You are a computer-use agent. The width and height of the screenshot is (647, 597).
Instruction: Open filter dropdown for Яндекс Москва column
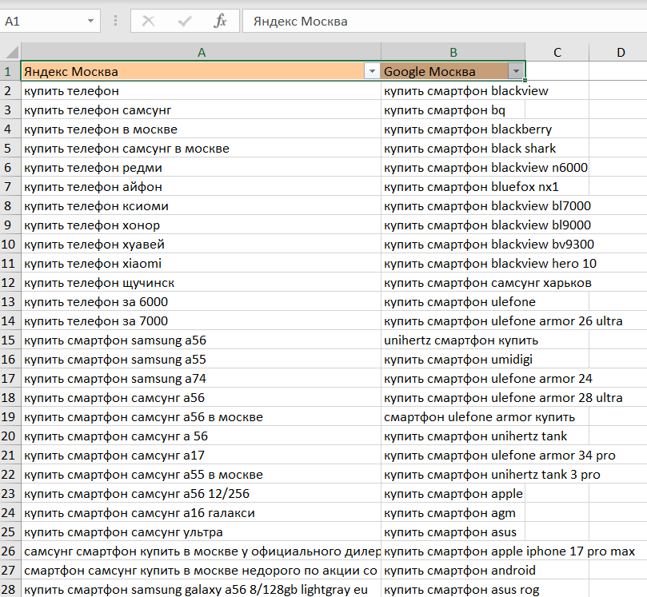(371, 72)
